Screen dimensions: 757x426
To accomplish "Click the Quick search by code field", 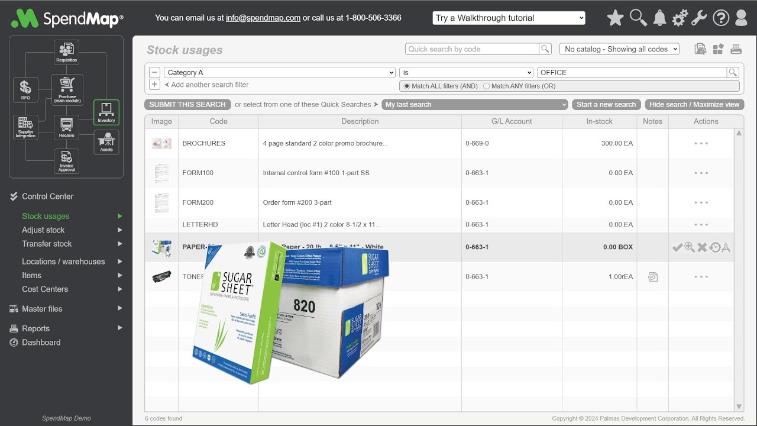I will click(x=472, y=49).
